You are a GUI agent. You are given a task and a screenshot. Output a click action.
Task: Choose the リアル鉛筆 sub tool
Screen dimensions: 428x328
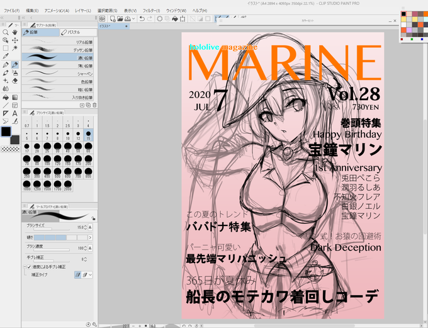pyautogui.click(x=58, y=42)
